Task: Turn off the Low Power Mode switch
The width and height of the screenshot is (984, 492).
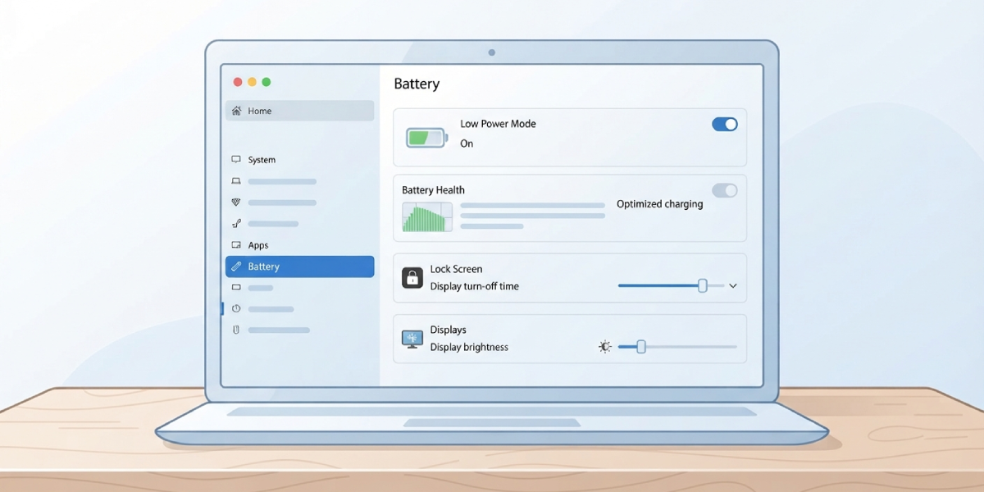Action: tap(725, 125)
